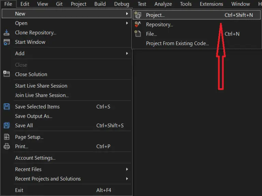Choose Save All entry

click(66, 126)
